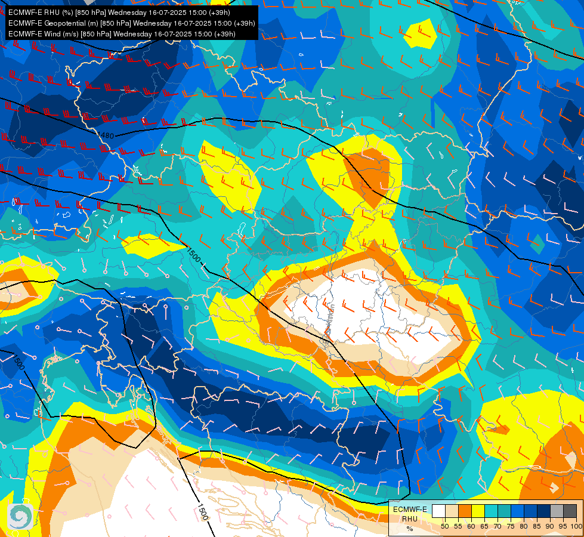The image size is (584, 537).
Task: Pick the orange legend swatch for 55-60
Action: coord(465,511)
